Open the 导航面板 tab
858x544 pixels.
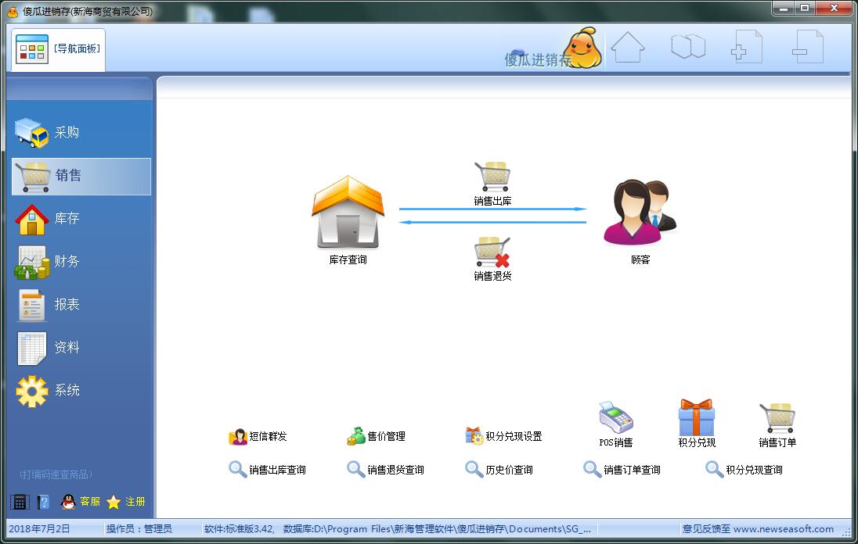click(58, 49)
